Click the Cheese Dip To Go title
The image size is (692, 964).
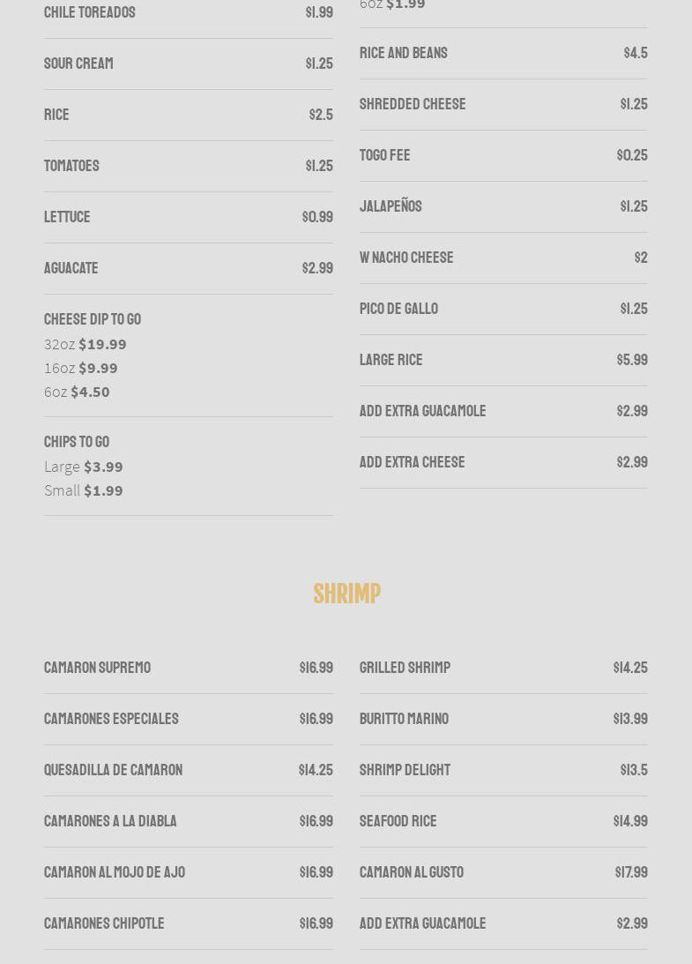93,319
